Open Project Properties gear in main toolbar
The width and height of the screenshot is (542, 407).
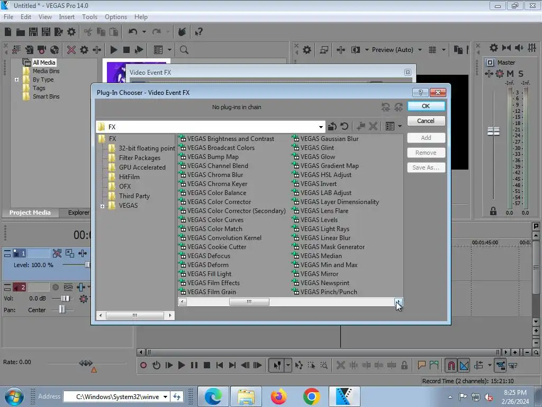pyautogui.click(x=71, y=32)
